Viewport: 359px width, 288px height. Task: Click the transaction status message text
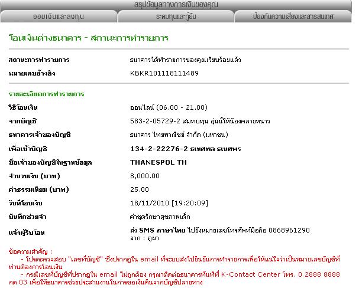tap(185, 60)
